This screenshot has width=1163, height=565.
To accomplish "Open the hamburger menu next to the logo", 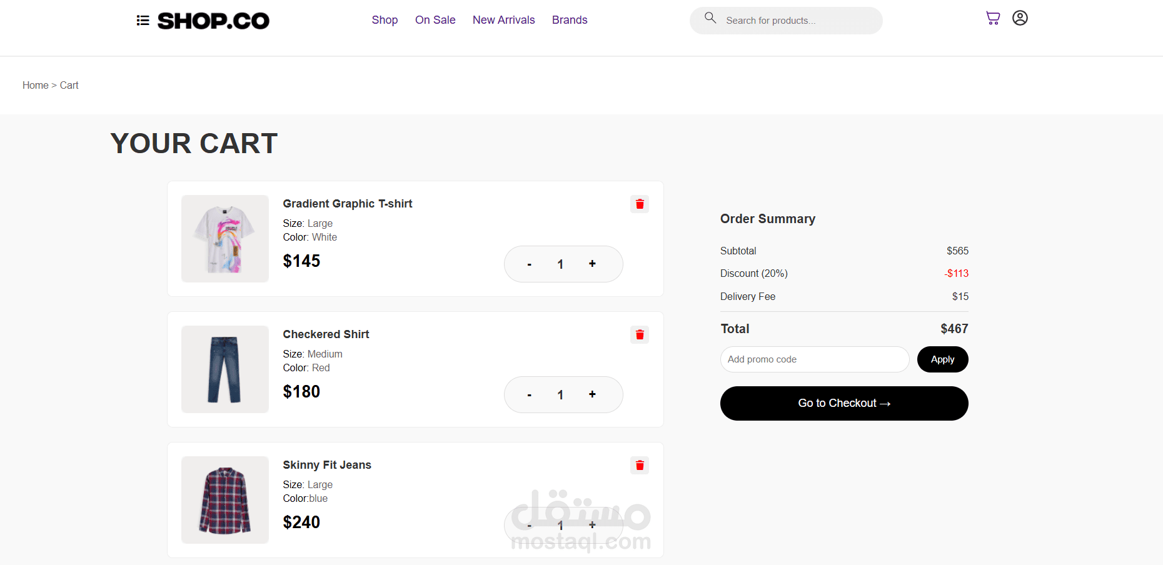I will [143, 20].
